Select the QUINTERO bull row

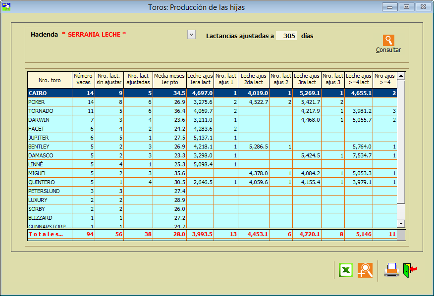(50, 182)
